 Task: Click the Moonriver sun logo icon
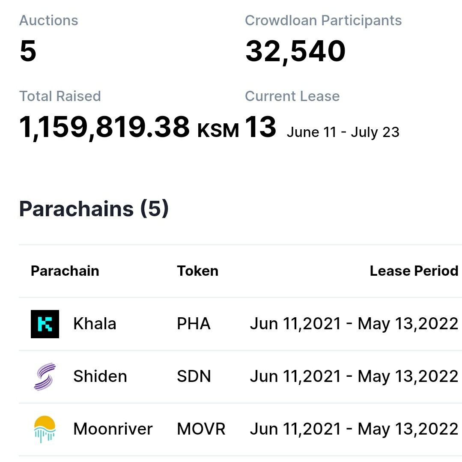coord(45,429)
